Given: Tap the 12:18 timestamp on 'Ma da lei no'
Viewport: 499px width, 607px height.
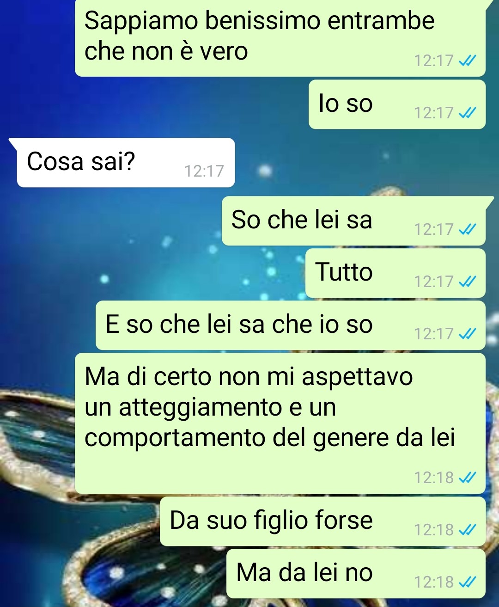Looking at the screenshot, I should click(433, 582).
